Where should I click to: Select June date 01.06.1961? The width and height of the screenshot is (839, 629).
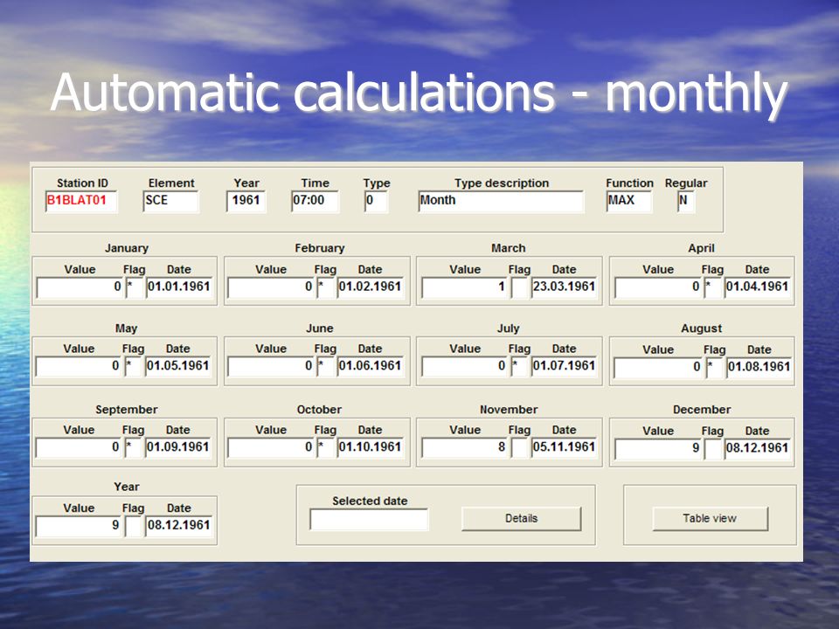(x=371, y=366)
